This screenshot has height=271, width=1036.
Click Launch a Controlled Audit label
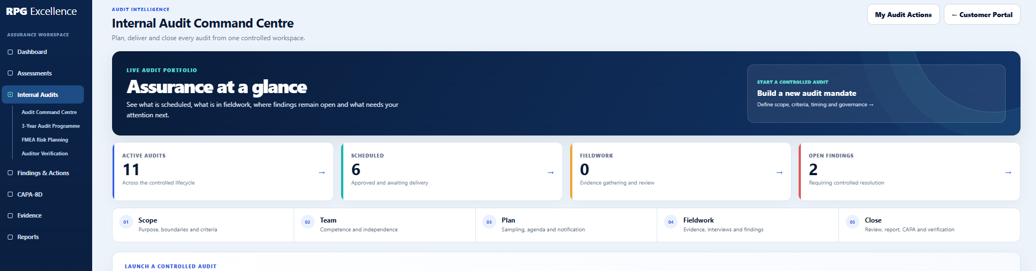click(x=171, y=267)
